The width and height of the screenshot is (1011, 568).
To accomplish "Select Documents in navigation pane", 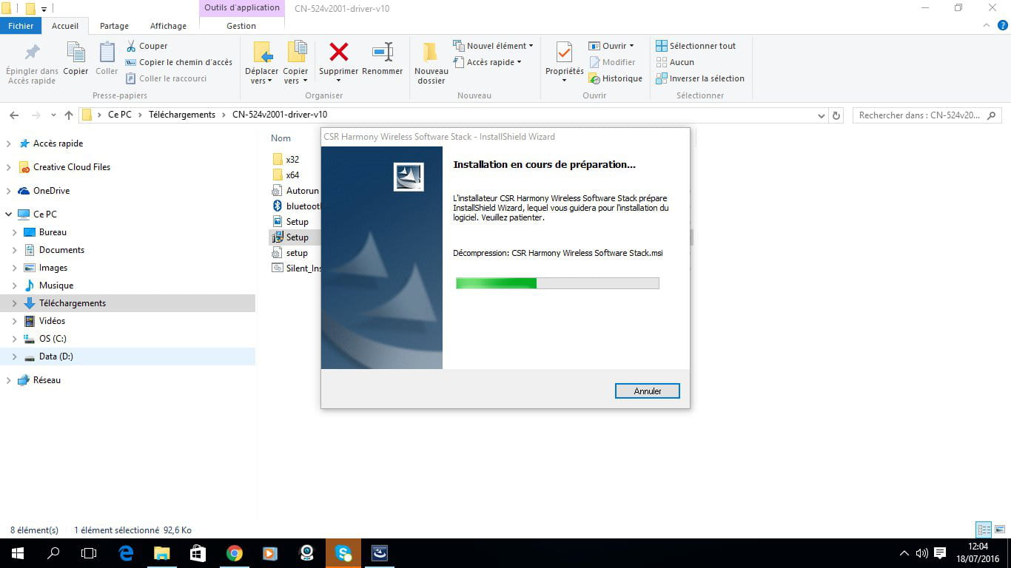I will coord(61,250).
